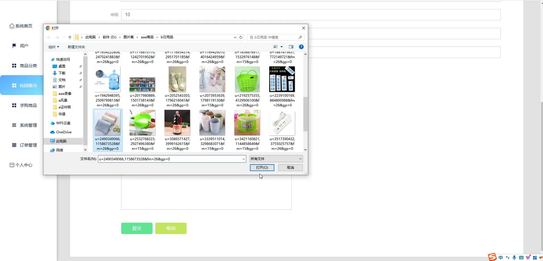
Task: Open 商品分类 menu item
Action: (24, 66)
